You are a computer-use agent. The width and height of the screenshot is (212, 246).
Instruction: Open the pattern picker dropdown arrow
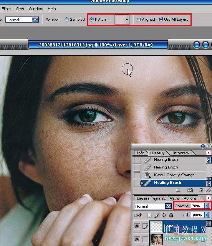(x=127, y=20)
